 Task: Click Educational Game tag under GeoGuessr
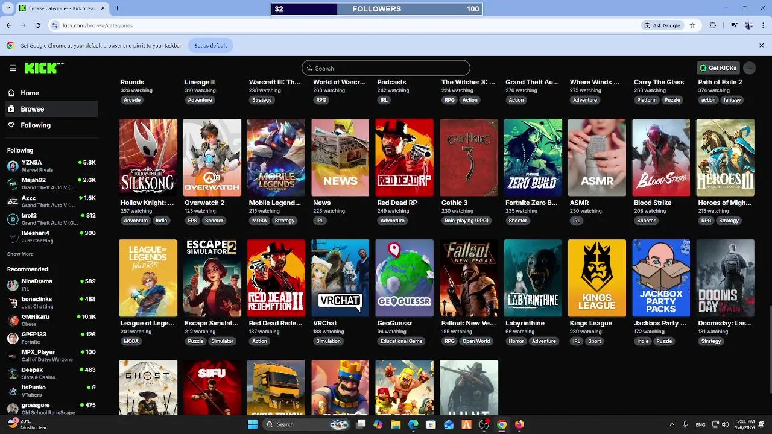pos(401,341)
